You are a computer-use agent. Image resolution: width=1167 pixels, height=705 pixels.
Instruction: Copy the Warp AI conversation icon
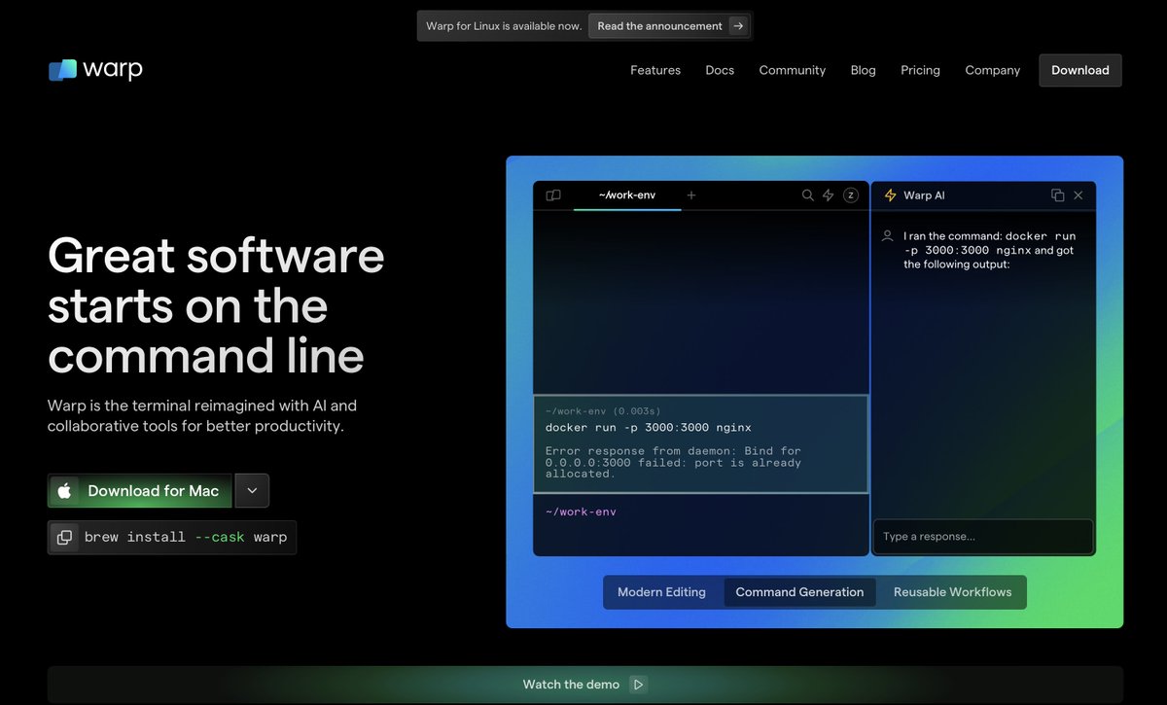(x=1058, y=195)
